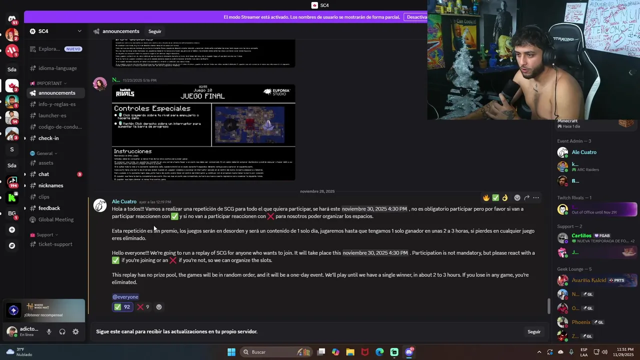This screenshot has height=360, width=640.
Task: Open the check-in channel
Action: (x=55, y=138)
